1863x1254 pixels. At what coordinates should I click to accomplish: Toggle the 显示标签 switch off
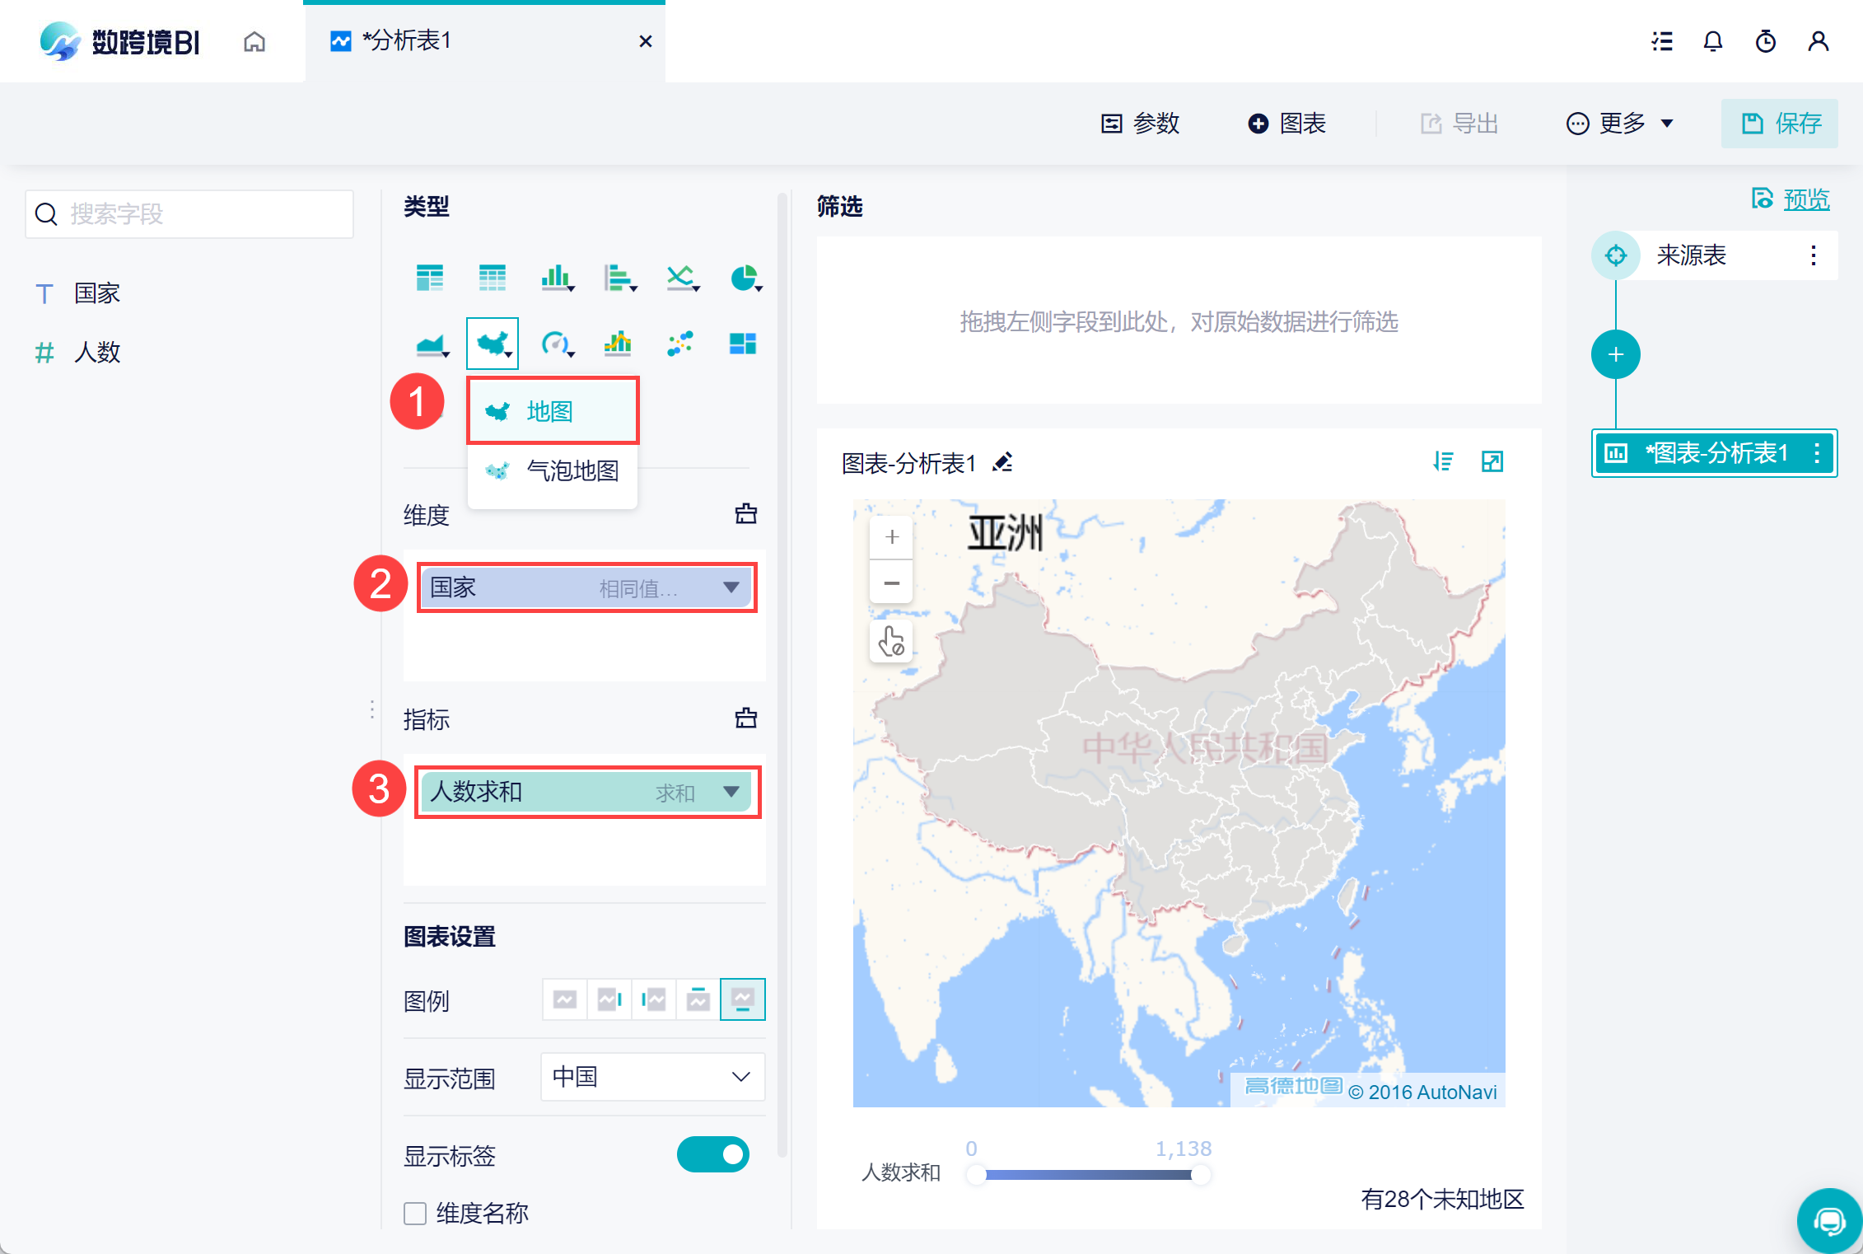click(x=712, y=1154)
